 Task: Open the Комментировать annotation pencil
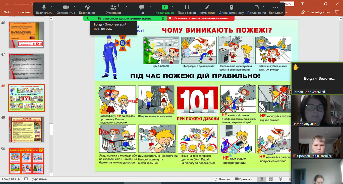point(207,9)
